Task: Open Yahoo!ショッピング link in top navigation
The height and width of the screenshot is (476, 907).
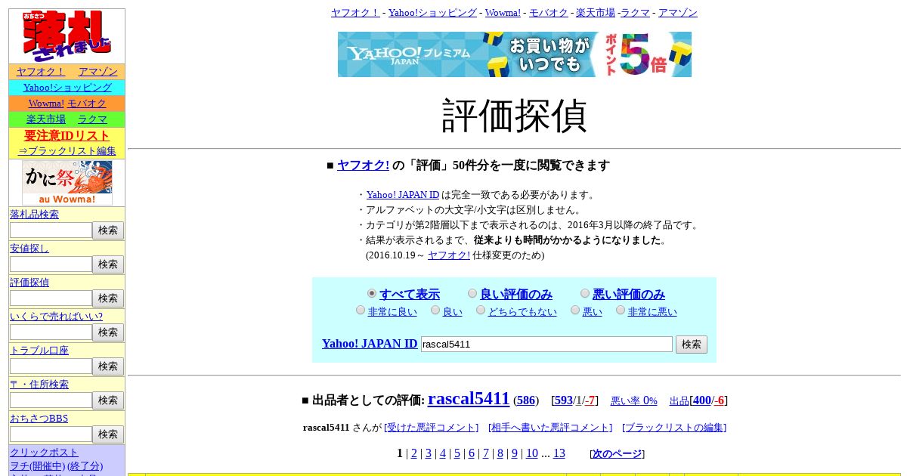Action: [x=432, y=12]
